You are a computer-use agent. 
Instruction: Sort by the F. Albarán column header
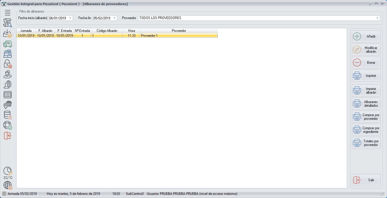coord(45,31)
